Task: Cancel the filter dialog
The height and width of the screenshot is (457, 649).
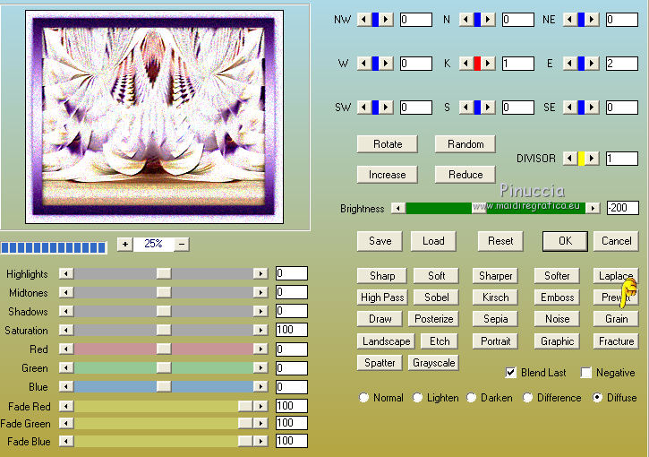Action: coord(616,241)
